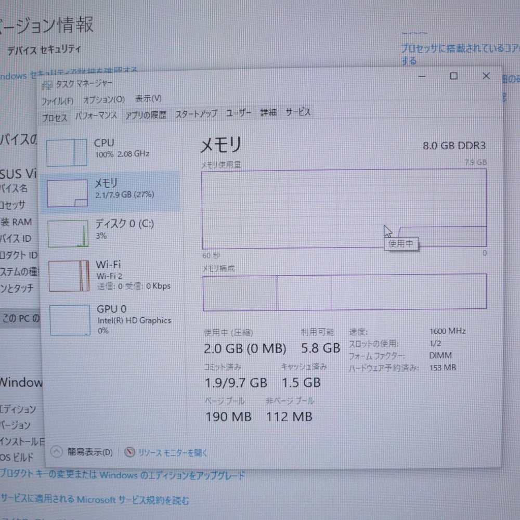Viewport: 520px width, 520px height.
Task: Minimize the Task Manager window
Action: point(422,76)
